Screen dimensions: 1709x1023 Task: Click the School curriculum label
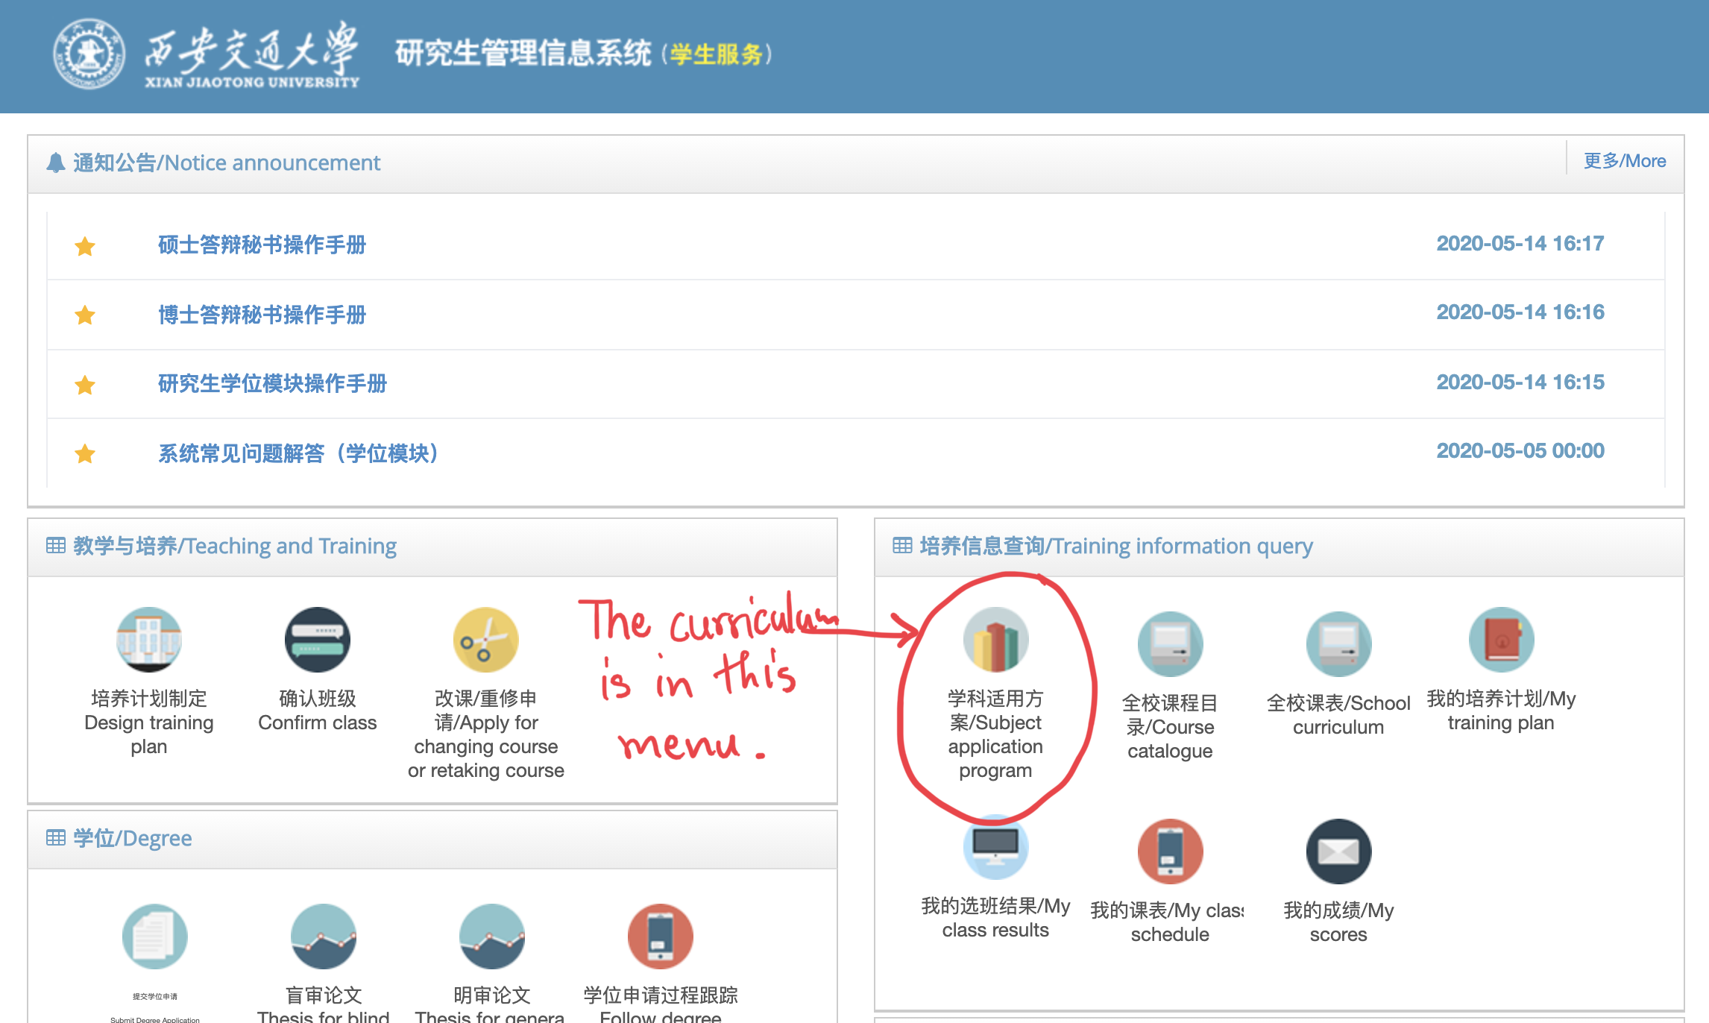point(1338,714)
